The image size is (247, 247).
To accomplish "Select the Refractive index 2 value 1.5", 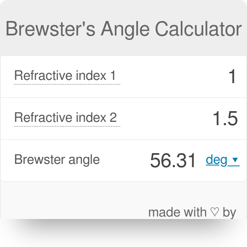I will click(x=225, y=119).
